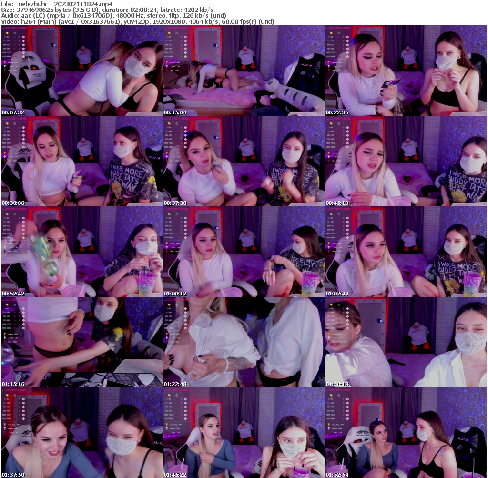
Task: Click the thumbnail at 01:07:44
Action: pos(406,252)
